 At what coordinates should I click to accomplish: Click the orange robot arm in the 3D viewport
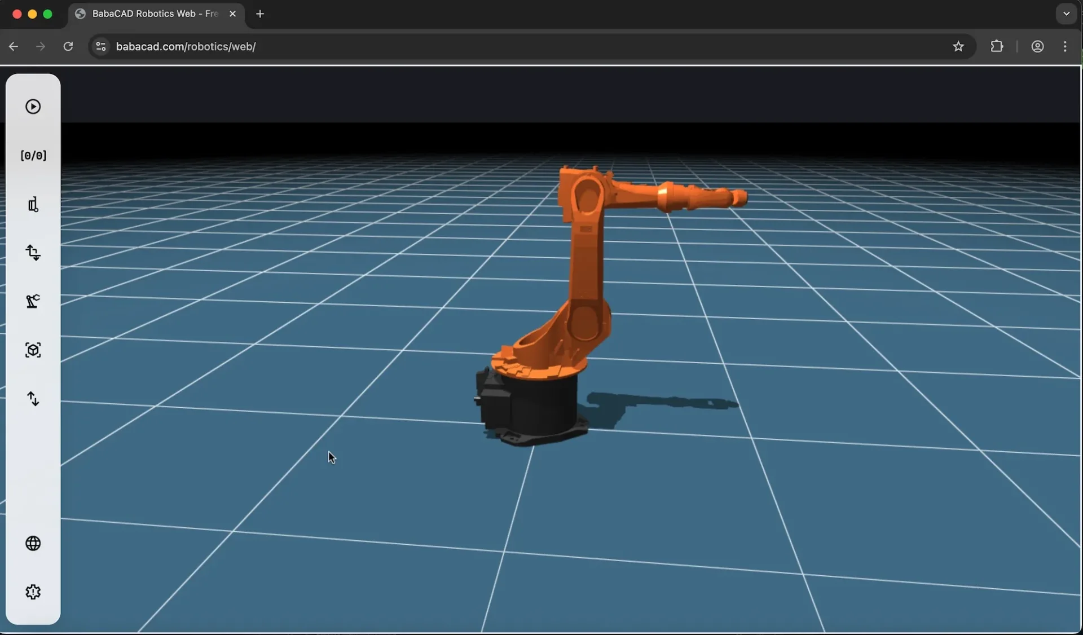587,265
